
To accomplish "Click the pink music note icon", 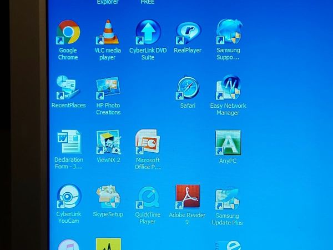I will click(69, 245).
